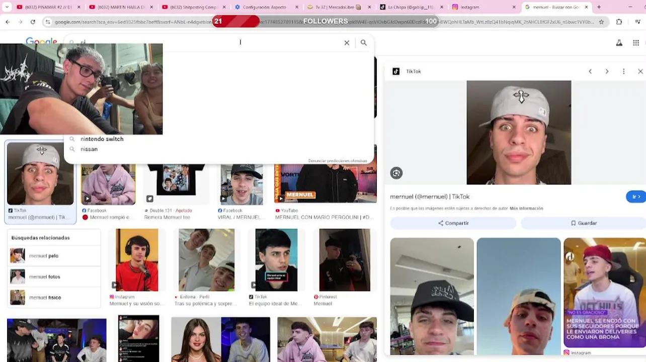Switch to the MARTIN HABLA YouTube tab
Screen dimensions: 646x362
[121, 7]
